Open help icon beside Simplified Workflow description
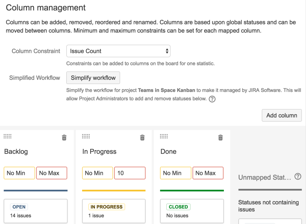The height and width of the screenshot is (224, 306). 212,99
